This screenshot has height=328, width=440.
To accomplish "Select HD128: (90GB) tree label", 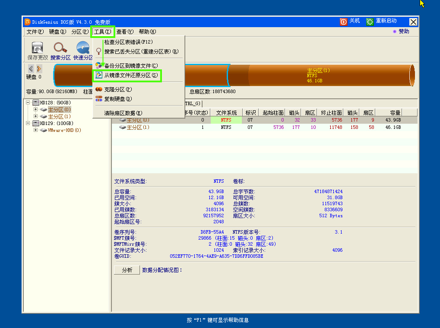I will pyautogui.click(x=55, y=103).
